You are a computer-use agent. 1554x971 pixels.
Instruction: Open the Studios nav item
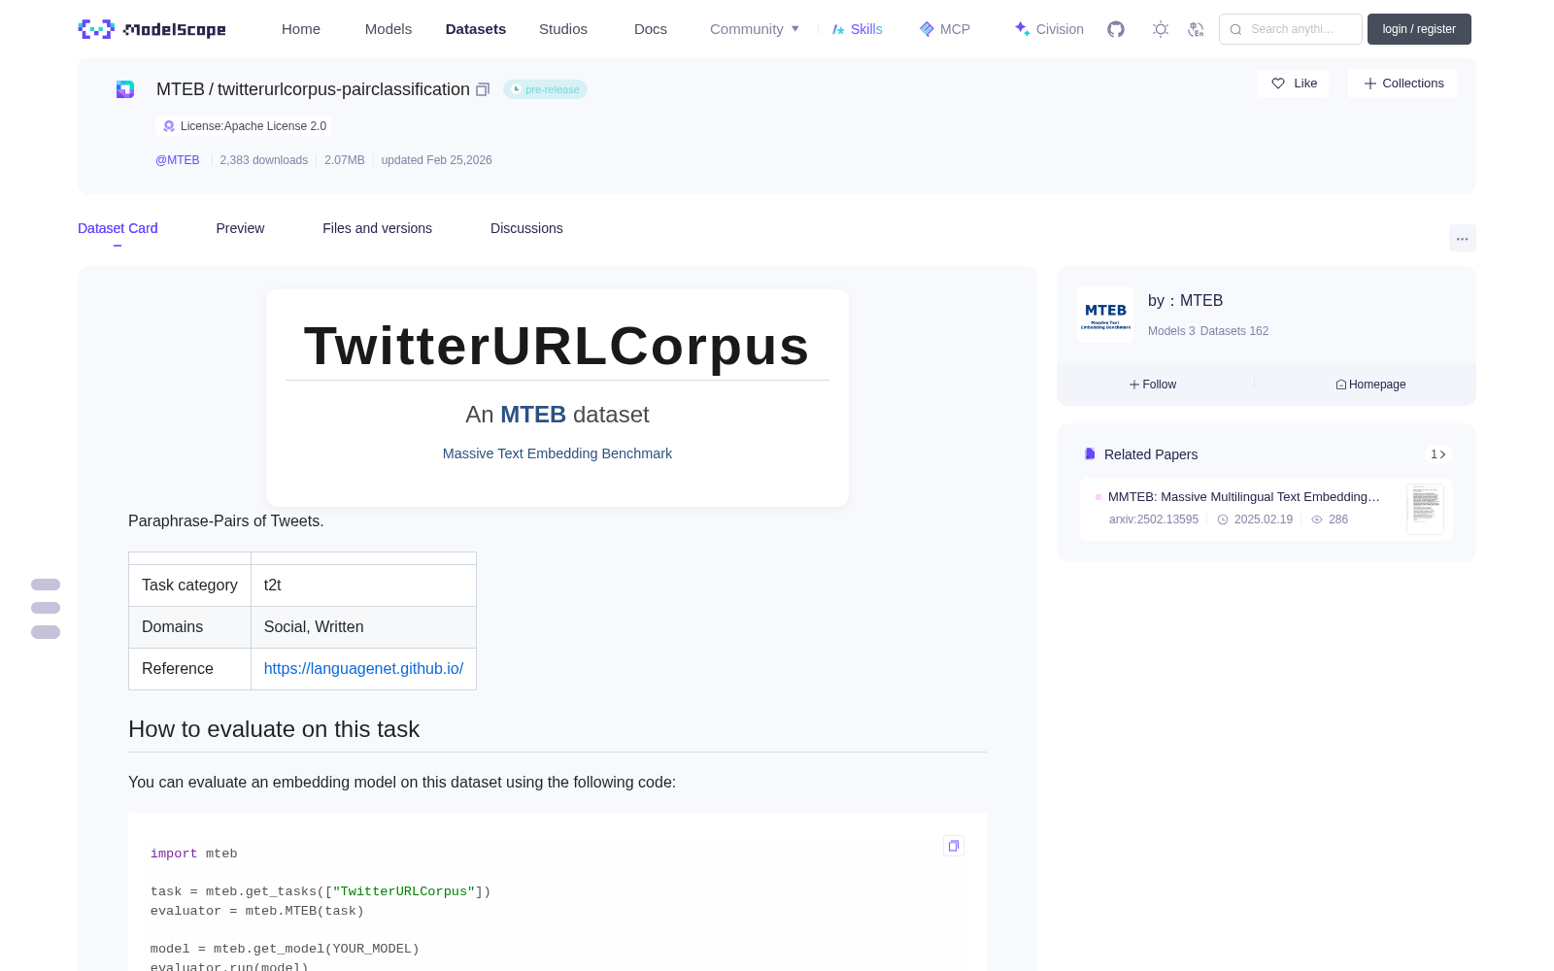click(x=563, y=29)
